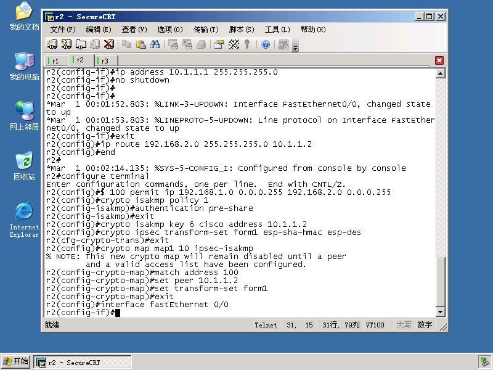Click the 'r2 - SecureCRT' taskbar button

[x=83, y=363]
